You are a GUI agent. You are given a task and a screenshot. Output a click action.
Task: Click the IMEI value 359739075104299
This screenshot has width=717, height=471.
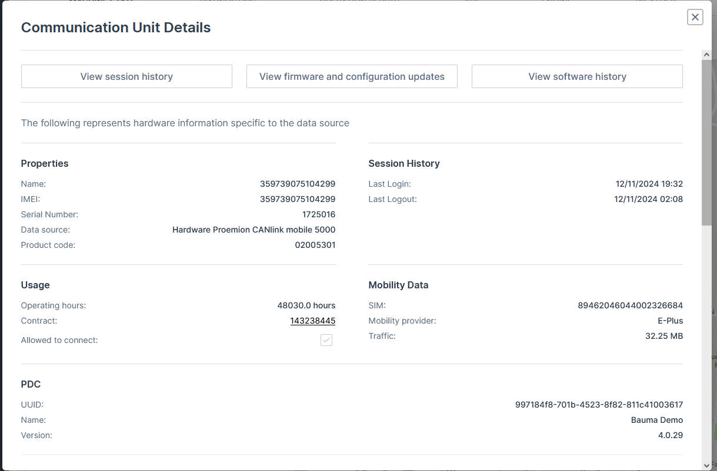298,199
